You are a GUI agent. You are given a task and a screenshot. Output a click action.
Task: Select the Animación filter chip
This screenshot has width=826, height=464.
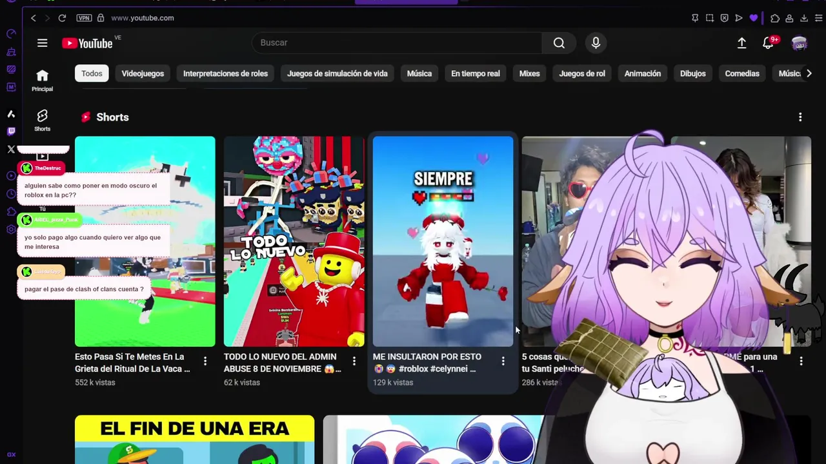pos(643,73)
